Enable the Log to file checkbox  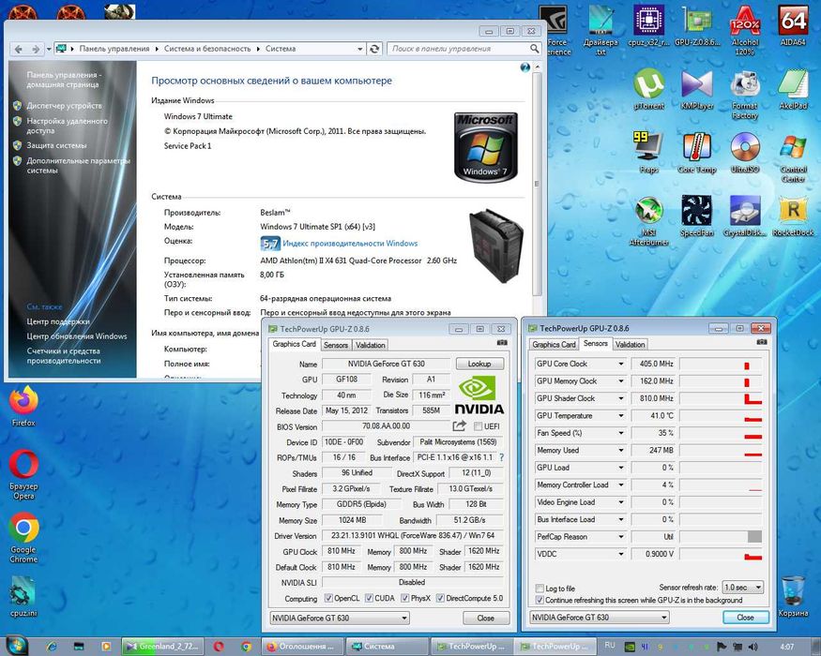pyautogui.click(x=540, y=589)
